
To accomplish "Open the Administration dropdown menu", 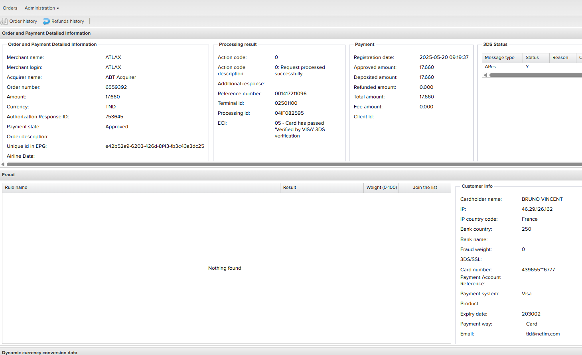I will pyautogui.click(x=41, y=8).
